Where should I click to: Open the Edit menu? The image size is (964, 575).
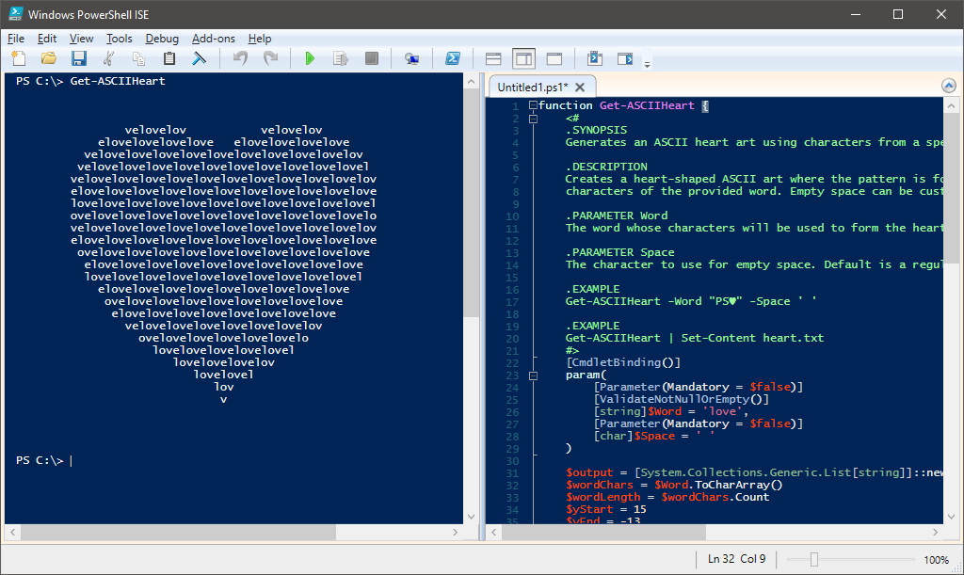pos(47,38)
